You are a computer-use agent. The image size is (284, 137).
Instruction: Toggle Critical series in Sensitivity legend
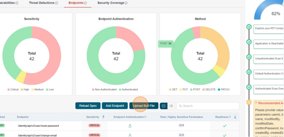pyautogui.click(x=8, y=89)
